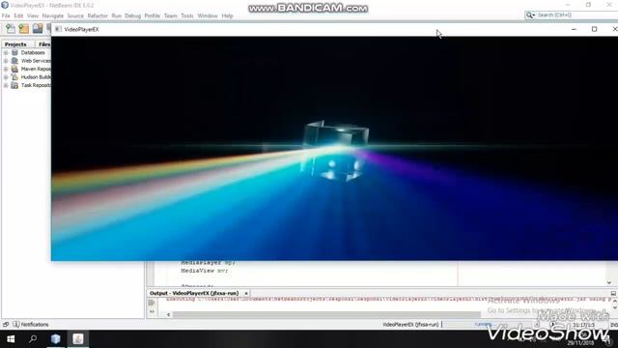Open the Tools menu
Viewport: 618px width, 348px height.
[x=187, y=15]
